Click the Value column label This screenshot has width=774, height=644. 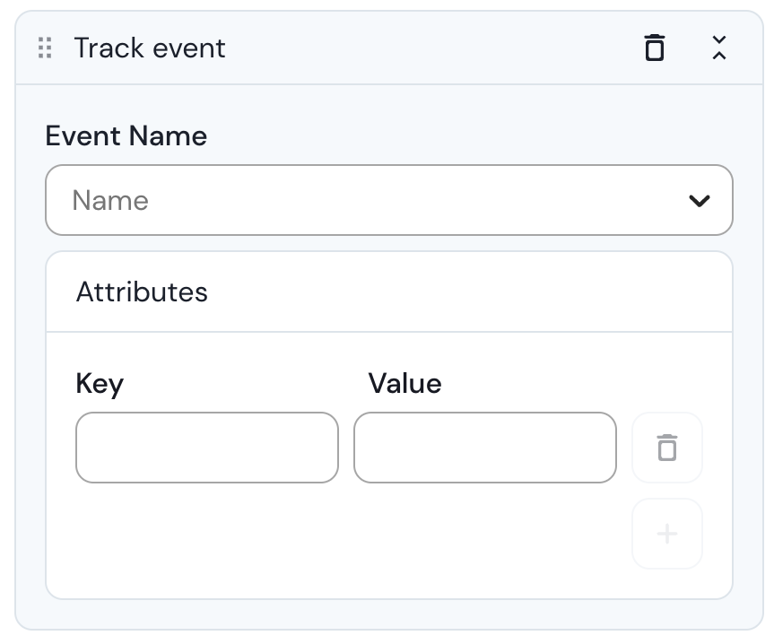click(x=404, y=384)
